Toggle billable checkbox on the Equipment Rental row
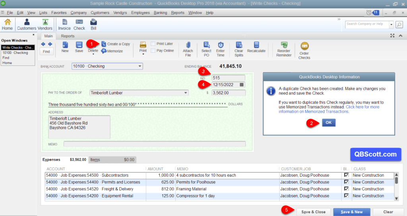Viewport: 407px width, 216px height. tap(346, 196)
